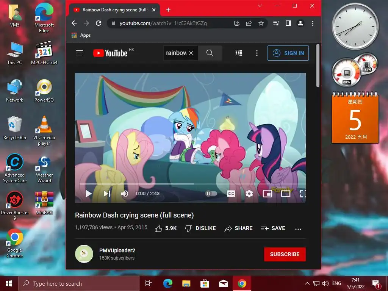Save the video to a playlist
The image size is (388, 291).
coord(273,228)
